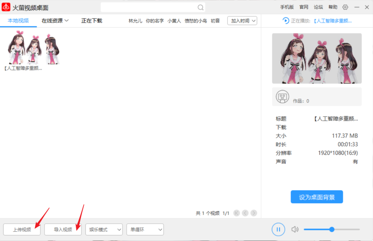This screenshot has width=373, height=241.
Task: Click the 1920*1080(16:9) resolution value
Action: 338,153
